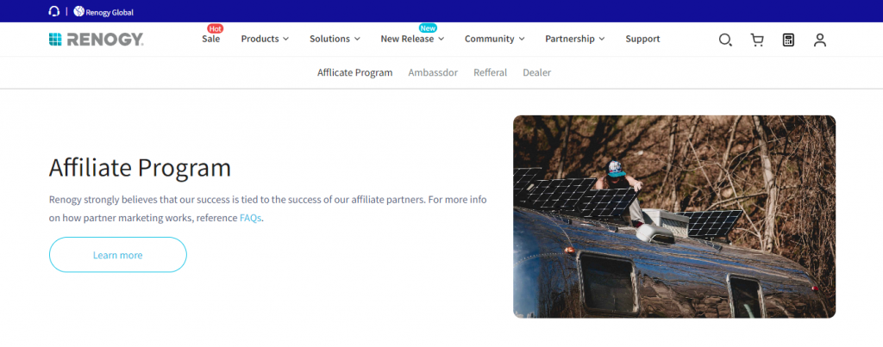Viewport: 883px width, 347px height.
Task: Expand the Solutions dropdown menu
Action: tap(335, 39)
